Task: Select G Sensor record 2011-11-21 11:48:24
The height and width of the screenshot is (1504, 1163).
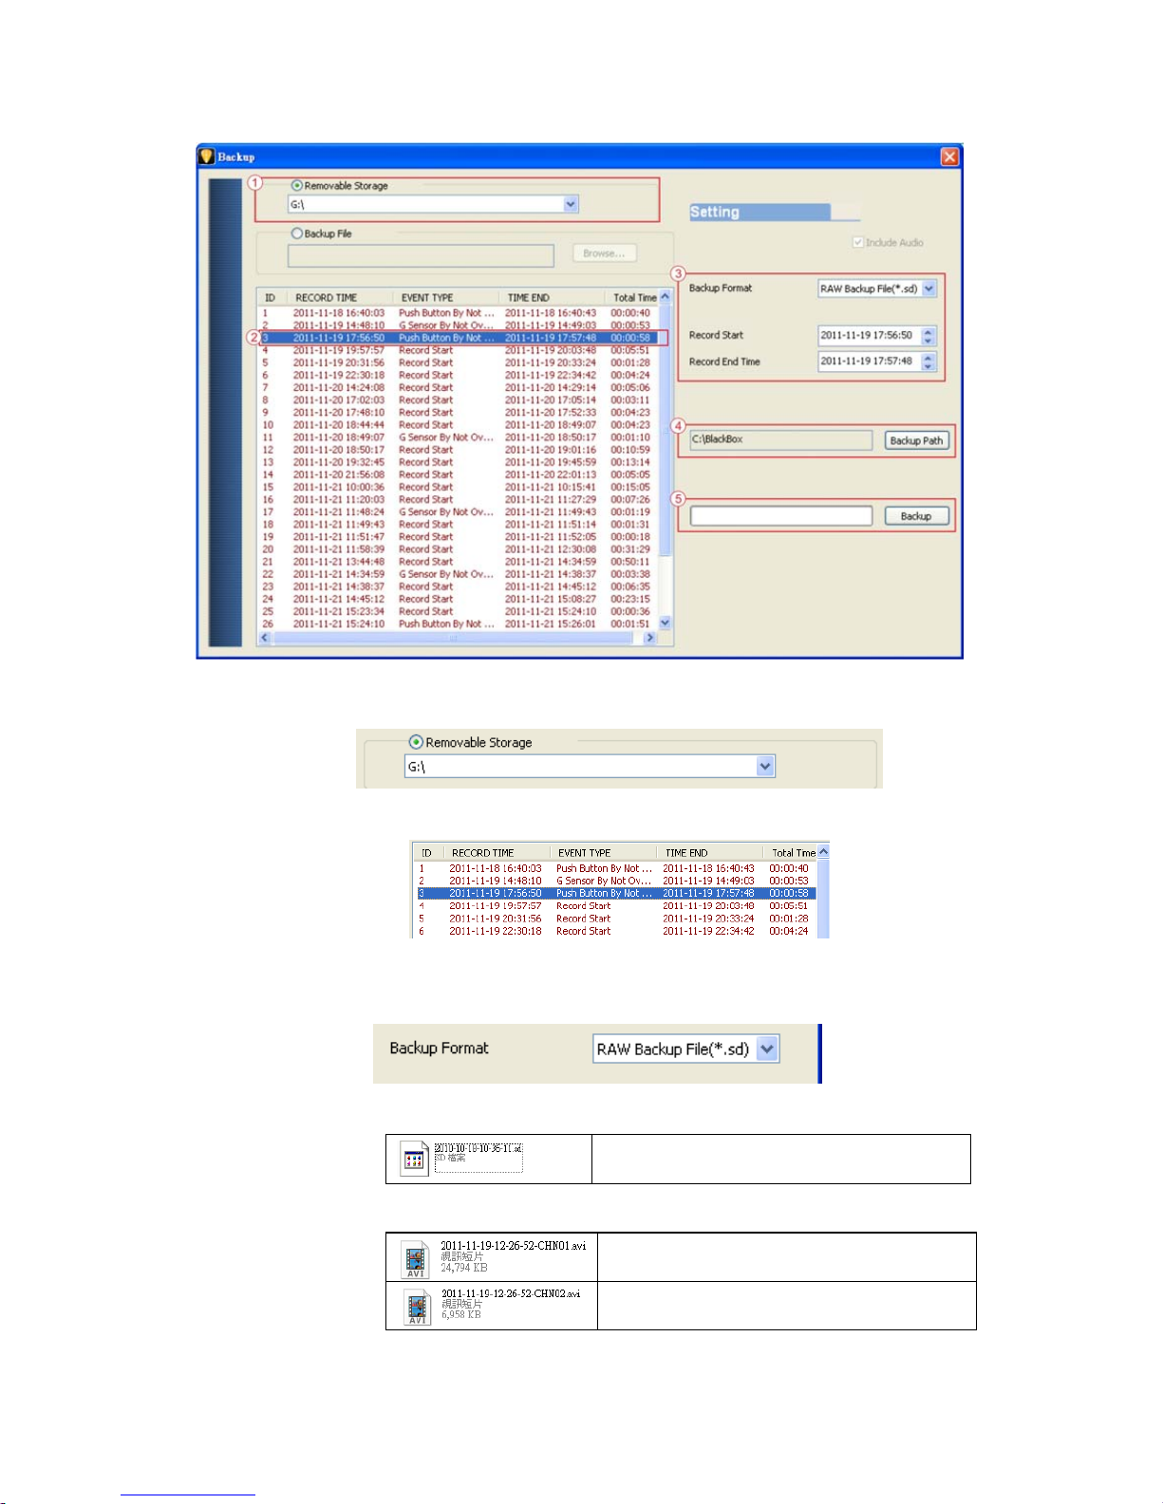Action: 459,511
